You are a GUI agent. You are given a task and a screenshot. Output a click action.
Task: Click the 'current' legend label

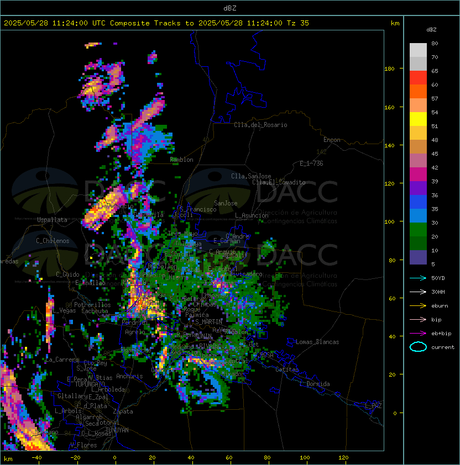click(443, 347)
